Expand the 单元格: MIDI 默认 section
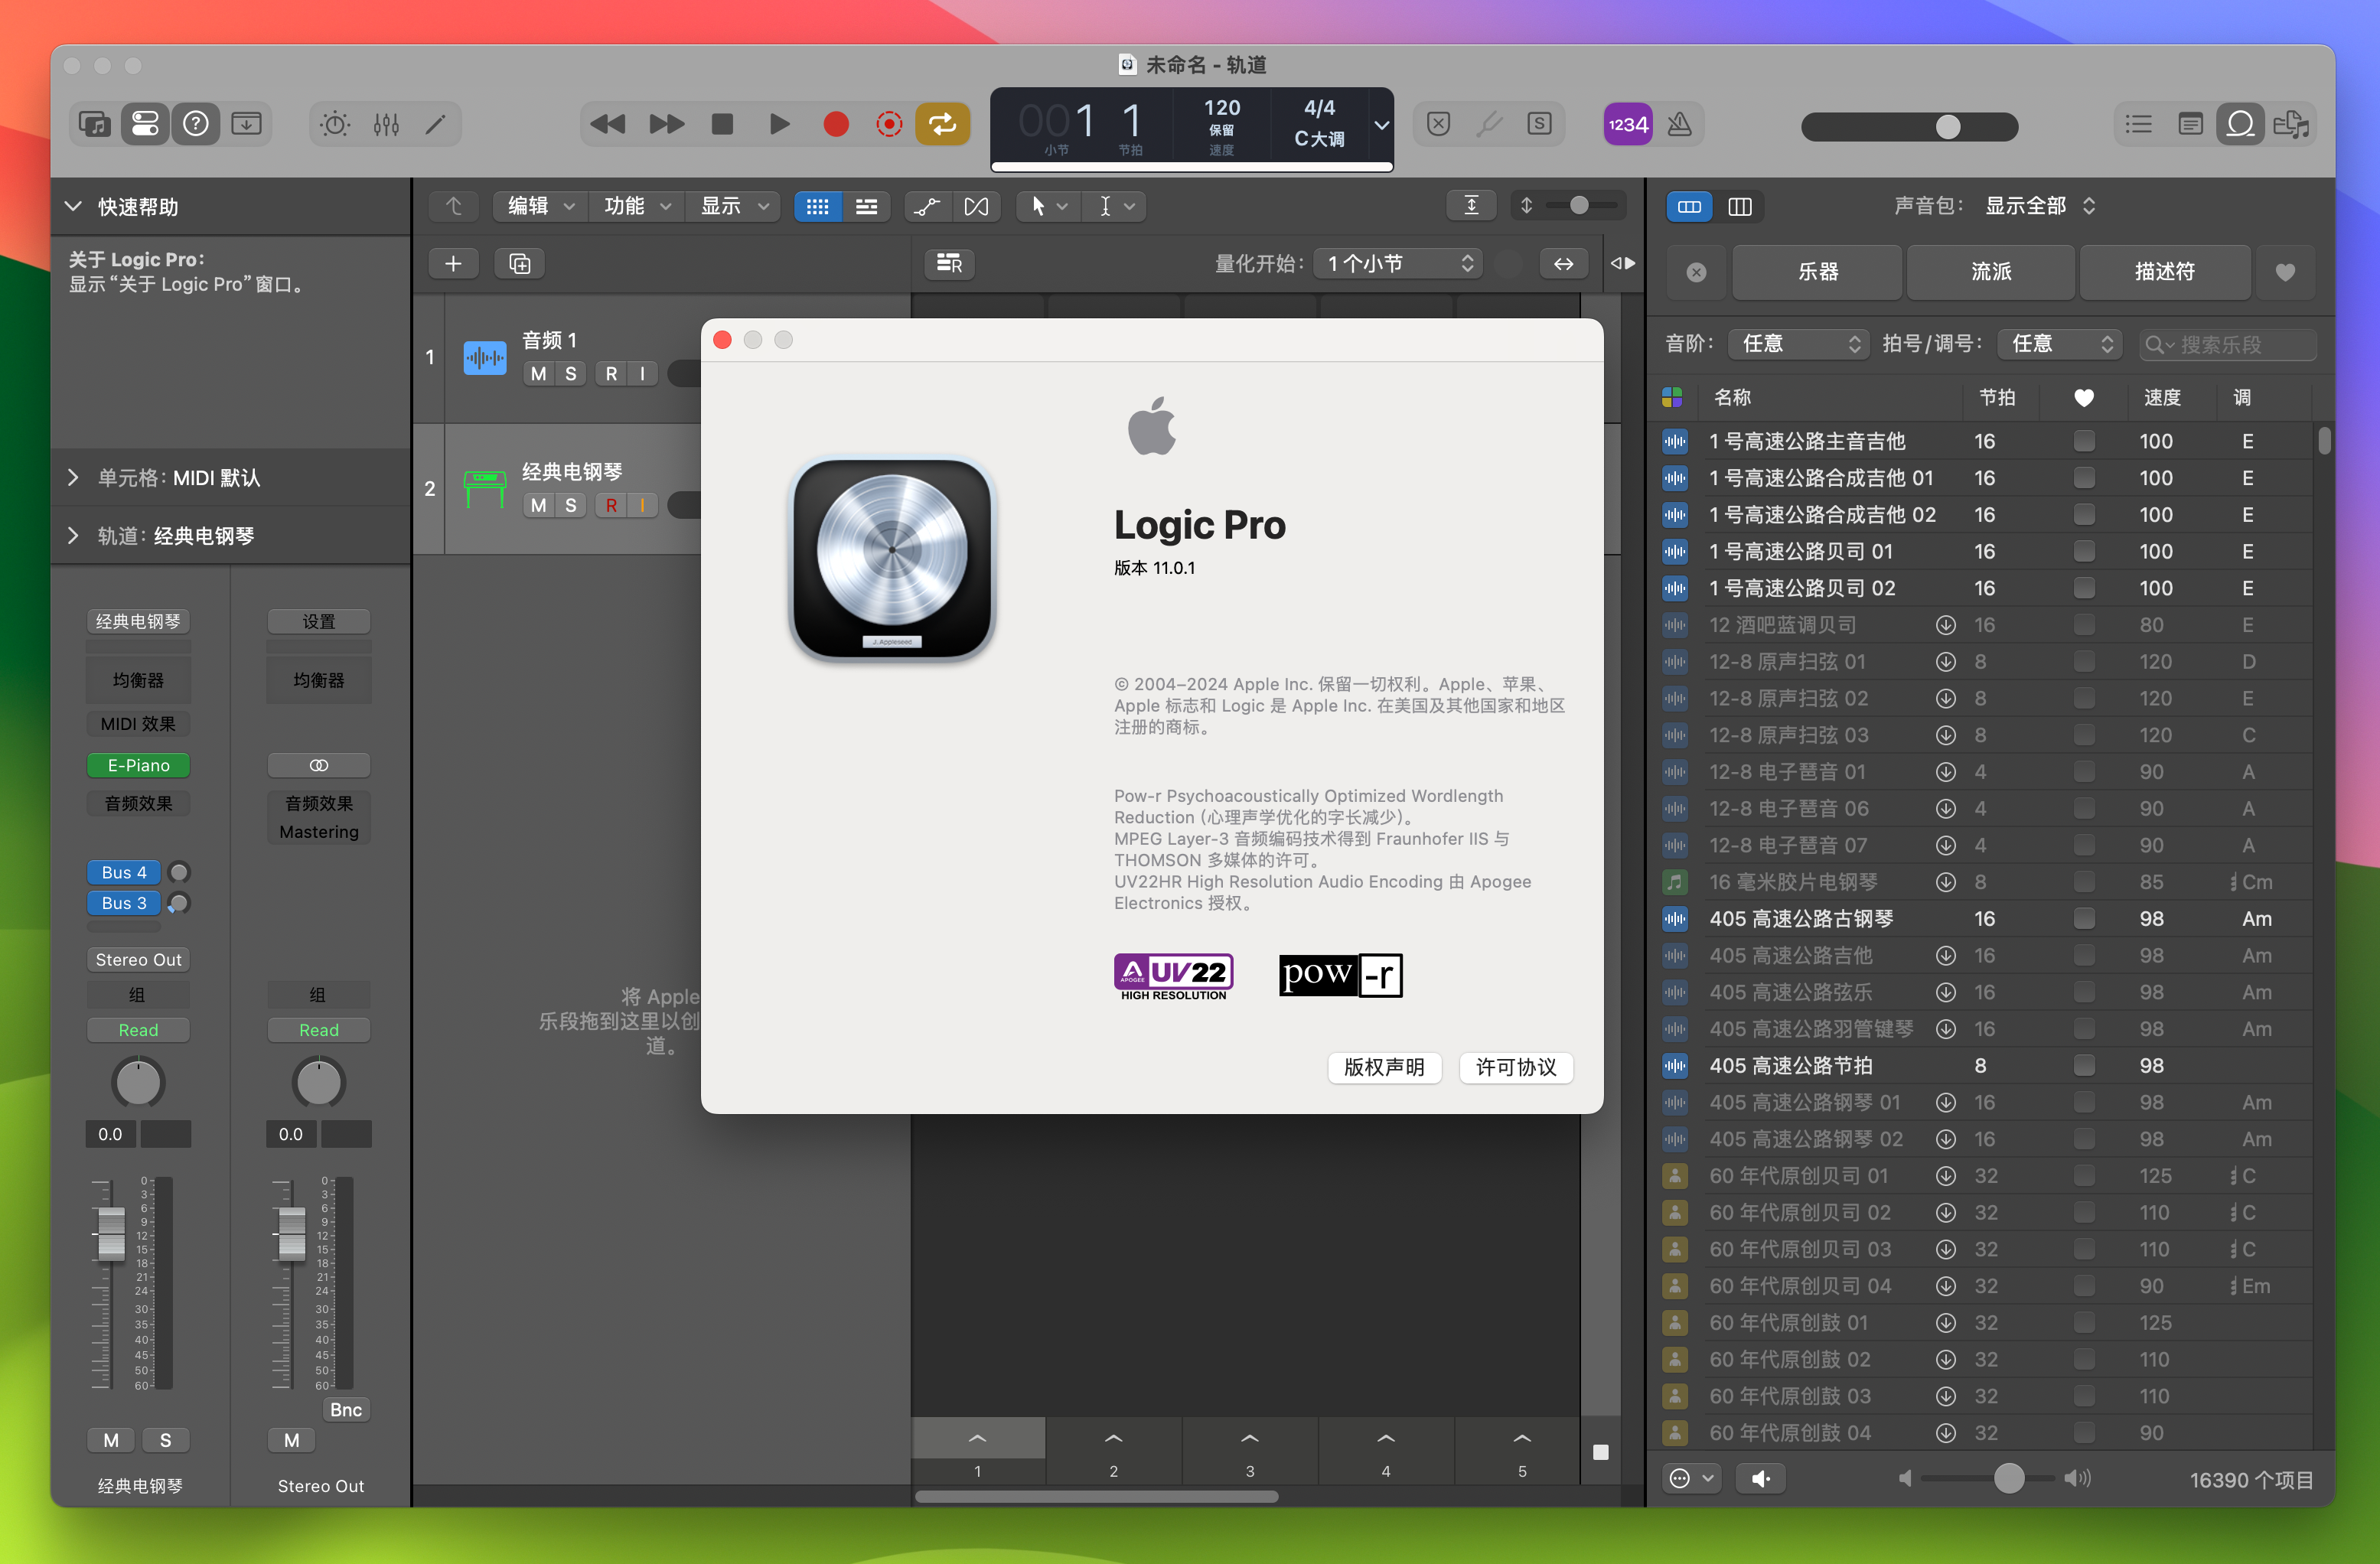The width and height of the screenshot is (2380, 1564). [x=73, y=478]
